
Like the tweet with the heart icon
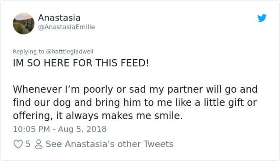coord(18,144)
